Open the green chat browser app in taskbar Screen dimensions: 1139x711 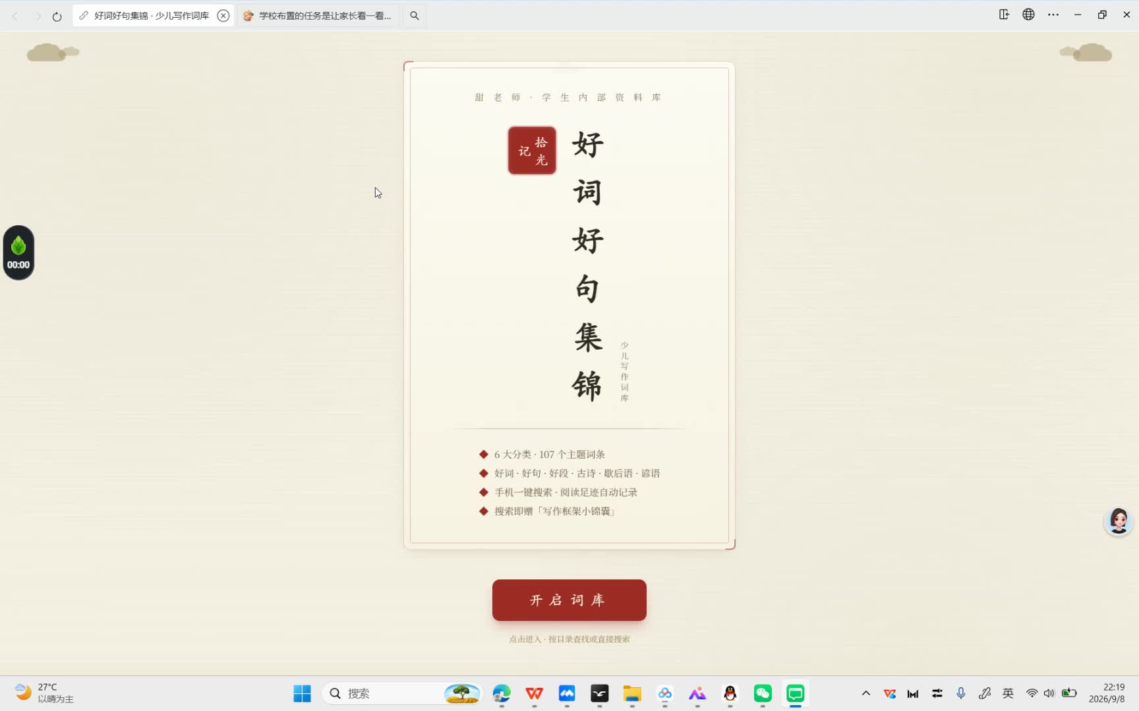[796, 693]
